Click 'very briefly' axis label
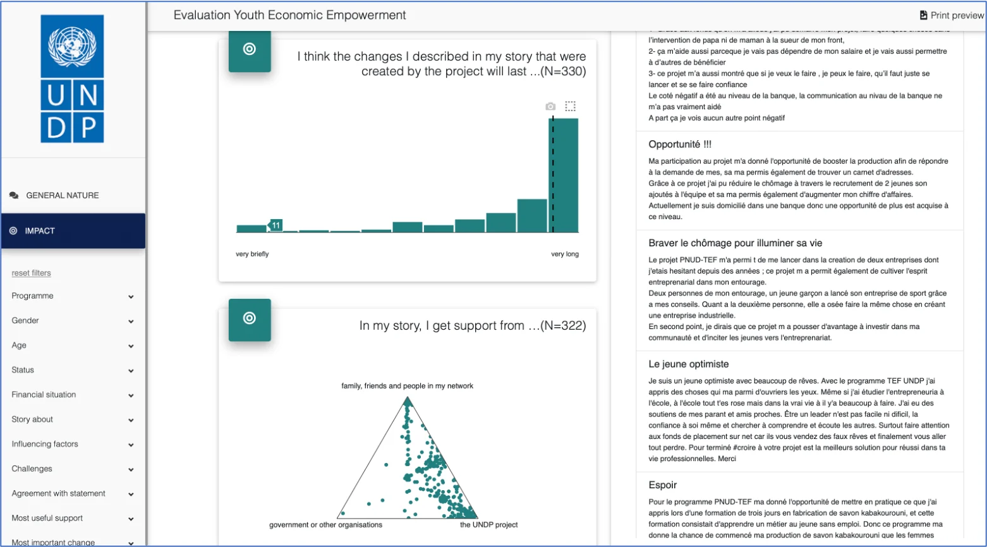 point(252,254)
